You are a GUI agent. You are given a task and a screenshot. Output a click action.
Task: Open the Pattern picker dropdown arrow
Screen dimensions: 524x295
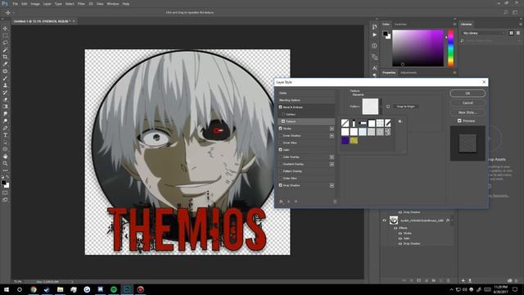point(381,107)
